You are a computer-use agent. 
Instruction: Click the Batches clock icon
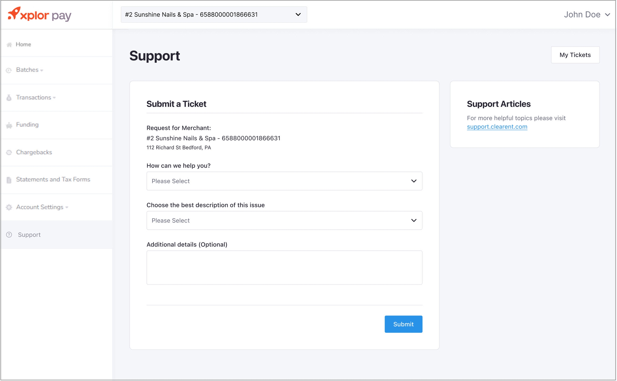pos(9,70)
